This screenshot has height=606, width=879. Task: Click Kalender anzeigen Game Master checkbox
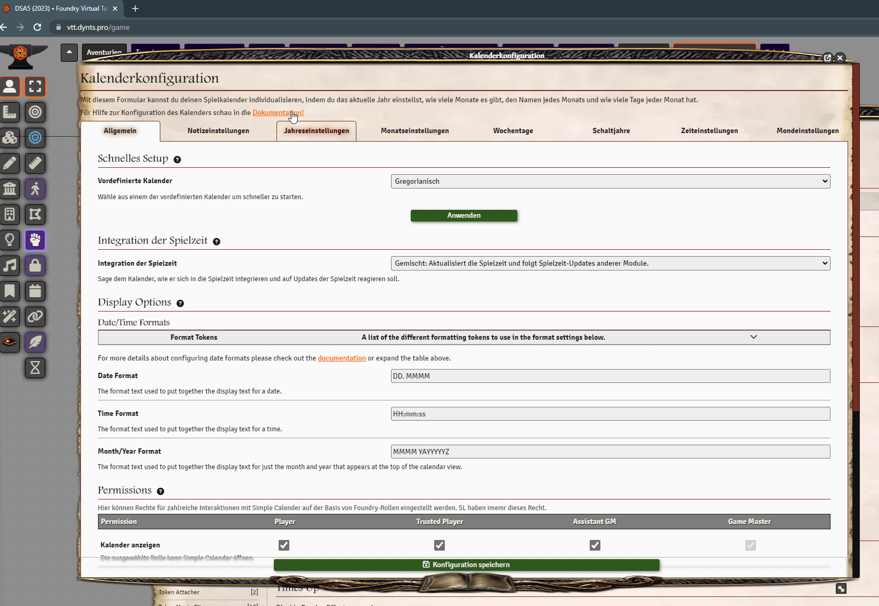[751, 545]
